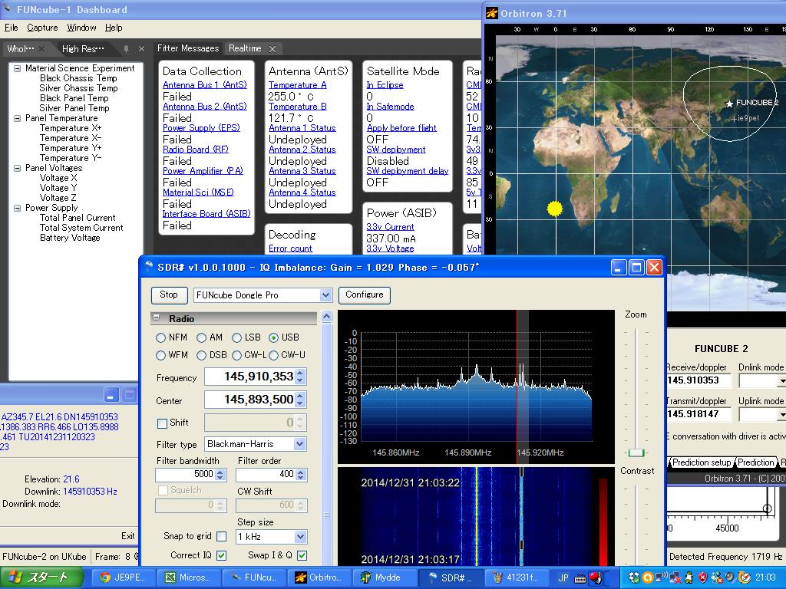This screenshot has width=786, height=589.
Task: Open the Prediction setup tab in Orbitron
Action: tap(701, 462)
